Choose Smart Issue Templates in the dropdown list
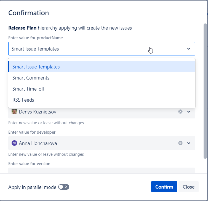Viewport: 208px width, 201px height. point(36,67)
